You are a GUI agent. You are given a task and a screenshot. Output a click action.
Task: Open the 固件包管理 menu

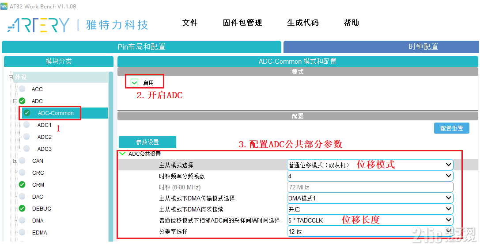click(242, 23)
